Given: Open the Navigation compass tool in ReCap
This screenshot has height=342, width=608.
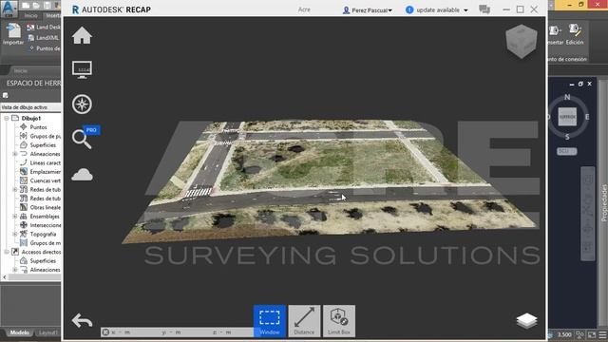Looking at the screenshot, I should tap(82, 104).
